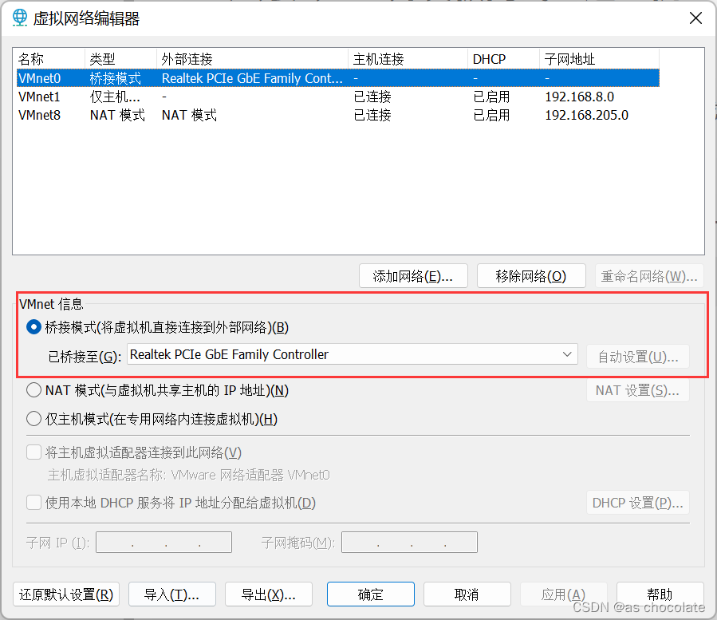Click 已连接 in VMnet1 row

pos(372,97)
